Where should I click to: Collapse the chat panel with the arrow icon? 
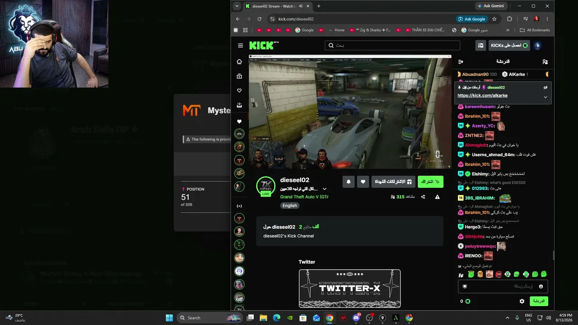[461, 62]
